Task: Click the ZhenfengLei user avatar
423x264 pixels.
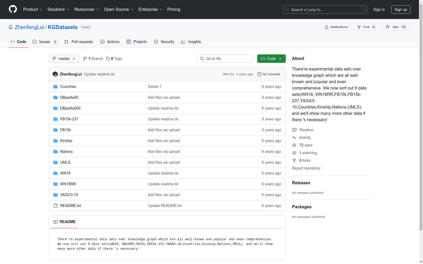Action: coord(55,74)
